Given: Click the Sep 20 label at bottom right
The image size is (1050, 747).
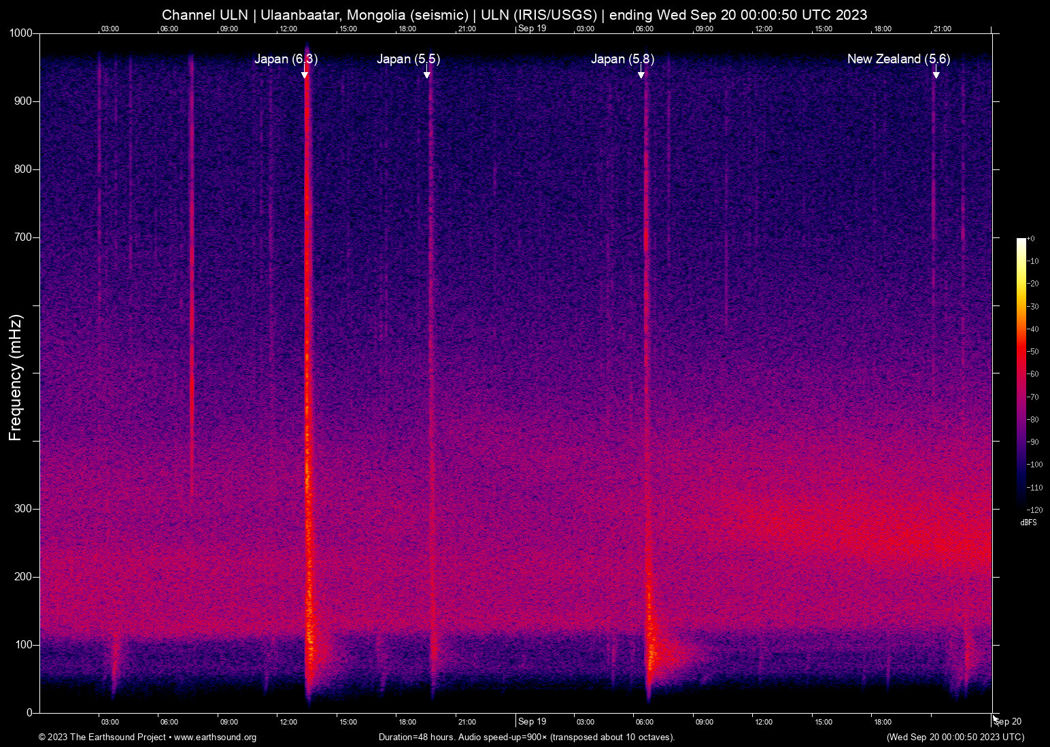Looking at the screenshot, I should [x=1007, y=721].
